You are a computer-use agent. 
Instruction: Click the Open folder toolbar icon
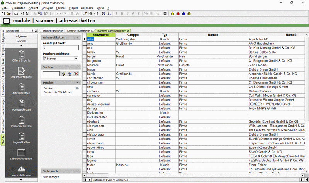click(x=8, y=13)
